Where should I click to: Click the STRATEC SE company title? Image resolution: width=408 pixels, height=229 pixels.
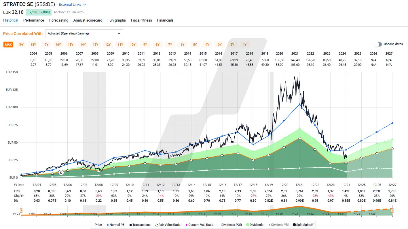(x=18, y=5)
